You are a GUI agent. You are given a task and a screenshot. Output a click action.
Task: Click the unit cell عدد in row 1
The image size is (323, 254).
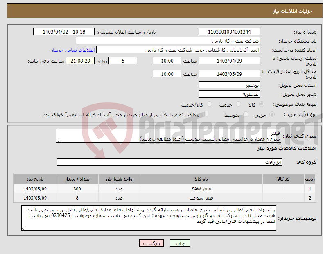[x=119, y=189]
